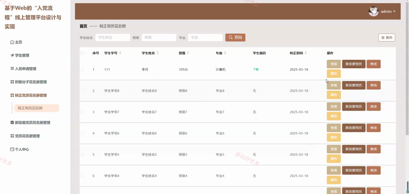Screen dimensions: 409x194
Task: Check the checkbox for row 学生学号4
Action: click(x=82, y=176)
